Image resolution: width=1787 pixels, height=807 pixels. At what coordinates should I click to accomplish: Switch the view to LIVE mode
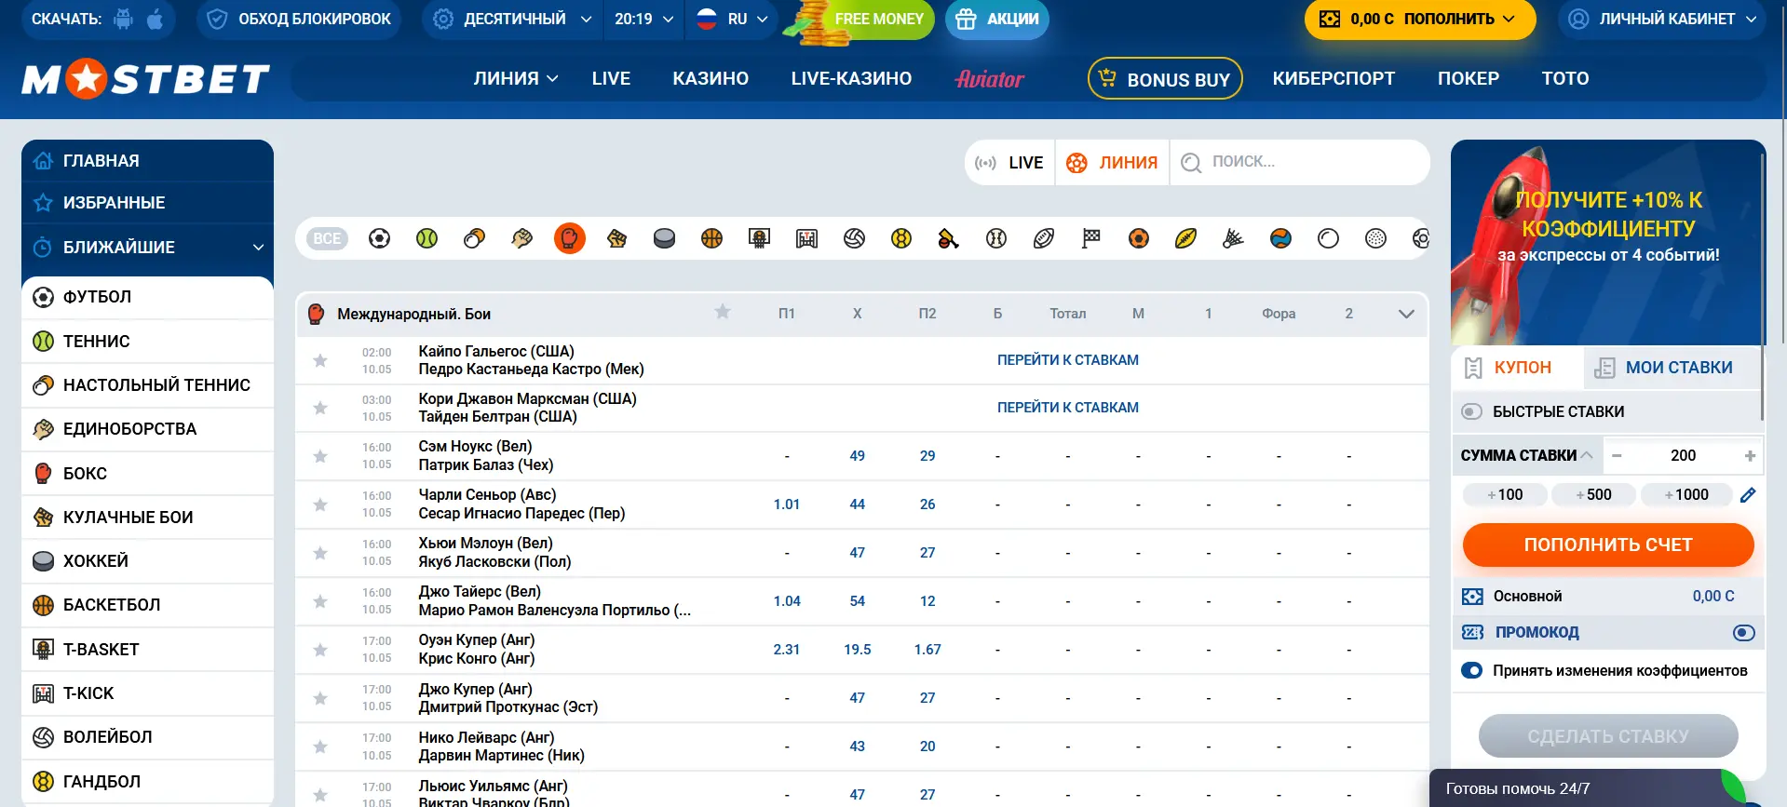[x=1009, y=163]
